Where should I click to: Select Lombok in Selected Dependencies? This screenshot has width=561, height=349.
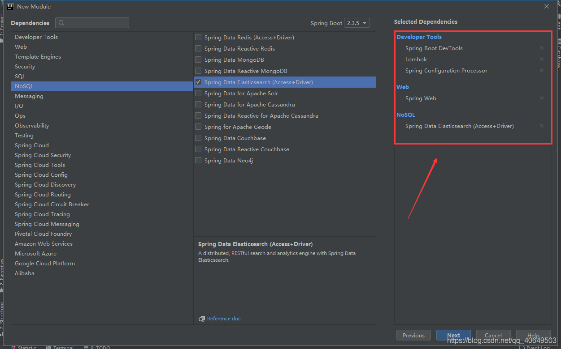point(416,59)
